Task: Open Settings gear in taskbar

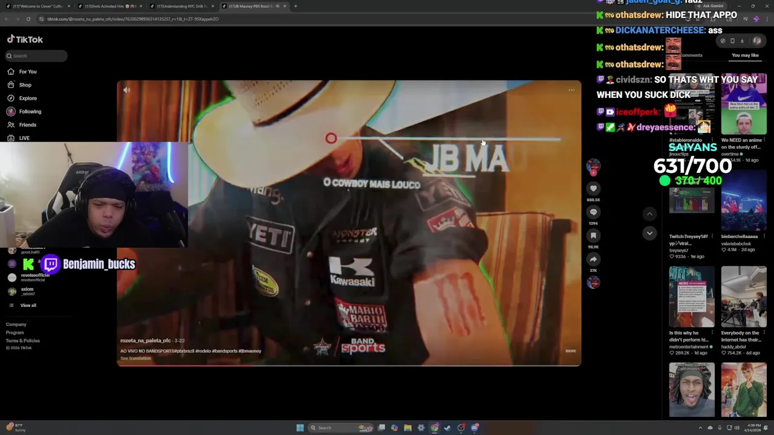Action: (421, 428)
